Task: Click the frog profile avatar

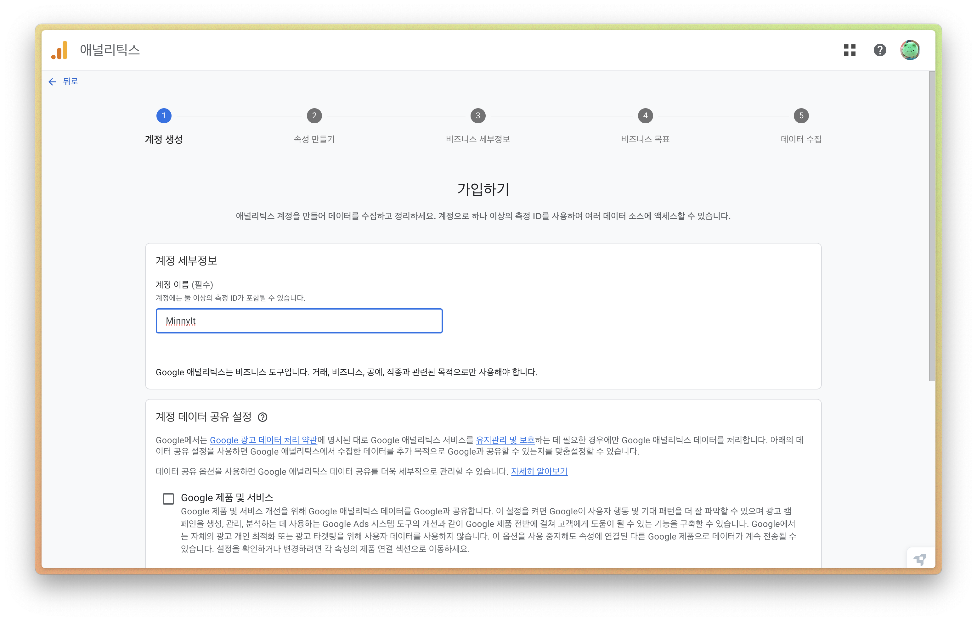Action: pyautogui.click(x=910, y=50)
